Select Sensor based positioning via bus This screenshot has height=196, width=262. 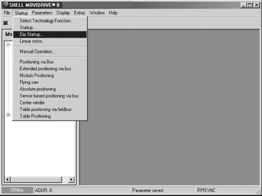50,96
